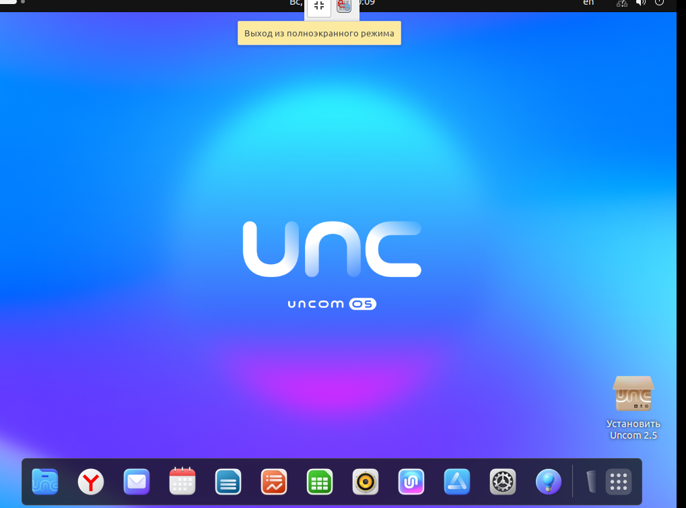Viewport: 686px width, 508px height.
Task: Open the presentation editor in the dock
Action: pyautogui.click(x=274, y=482)
